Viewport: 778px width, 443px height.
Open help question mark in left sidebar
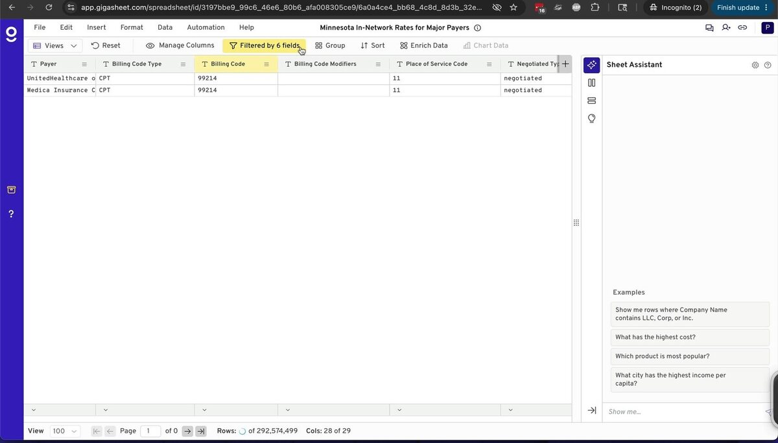tap(11, 214)
